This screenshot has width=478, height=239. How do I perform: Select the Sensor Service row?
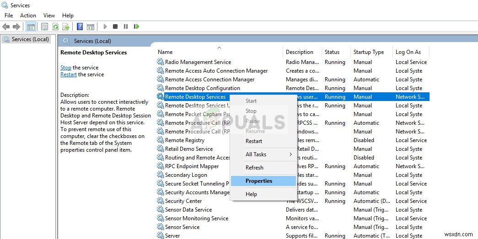point(293,227)
